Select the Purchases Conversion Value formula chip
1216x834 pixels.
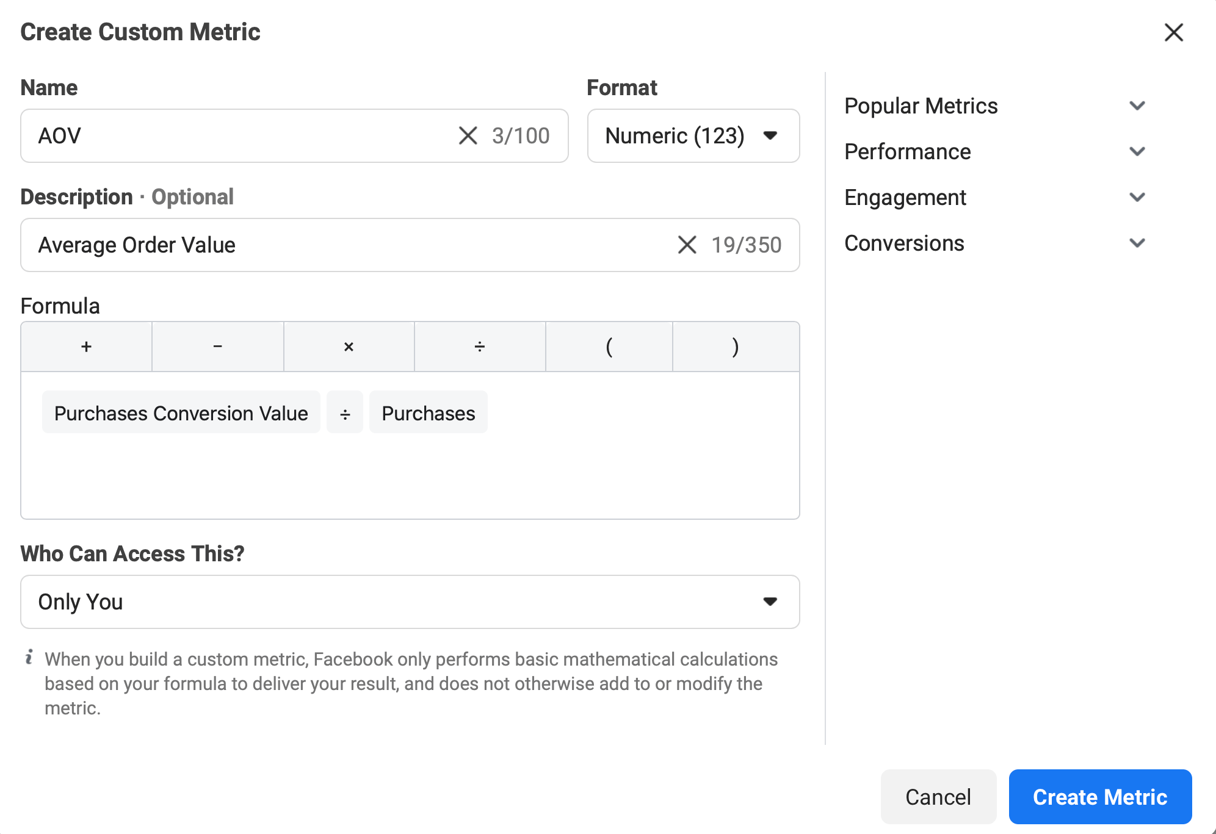[x=181, y=412]
